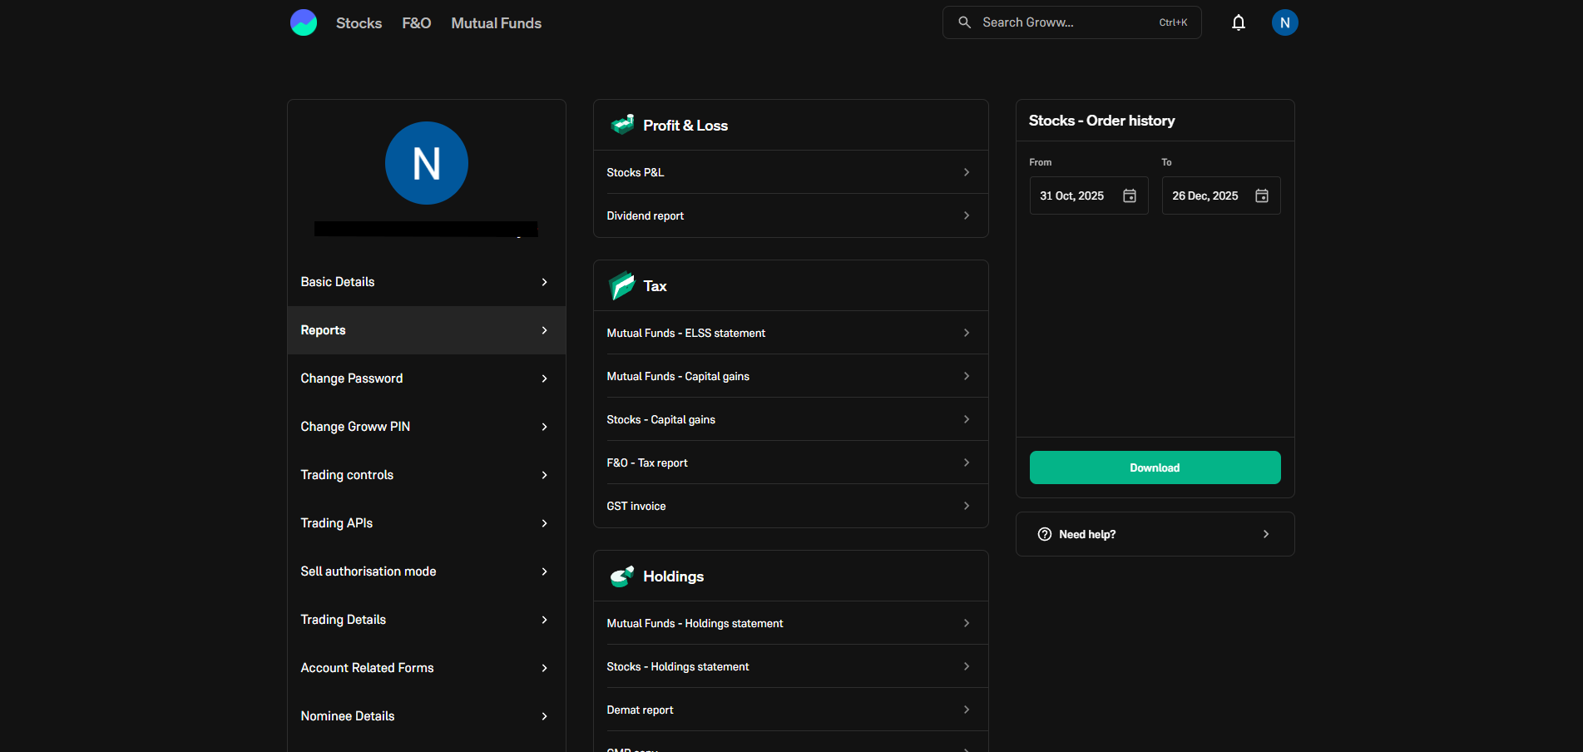This screenshot has height=752, width=1583.
Task: Click the Profit & Loss wallet icon
Action: pyautogui.click(x=621, y=124)
